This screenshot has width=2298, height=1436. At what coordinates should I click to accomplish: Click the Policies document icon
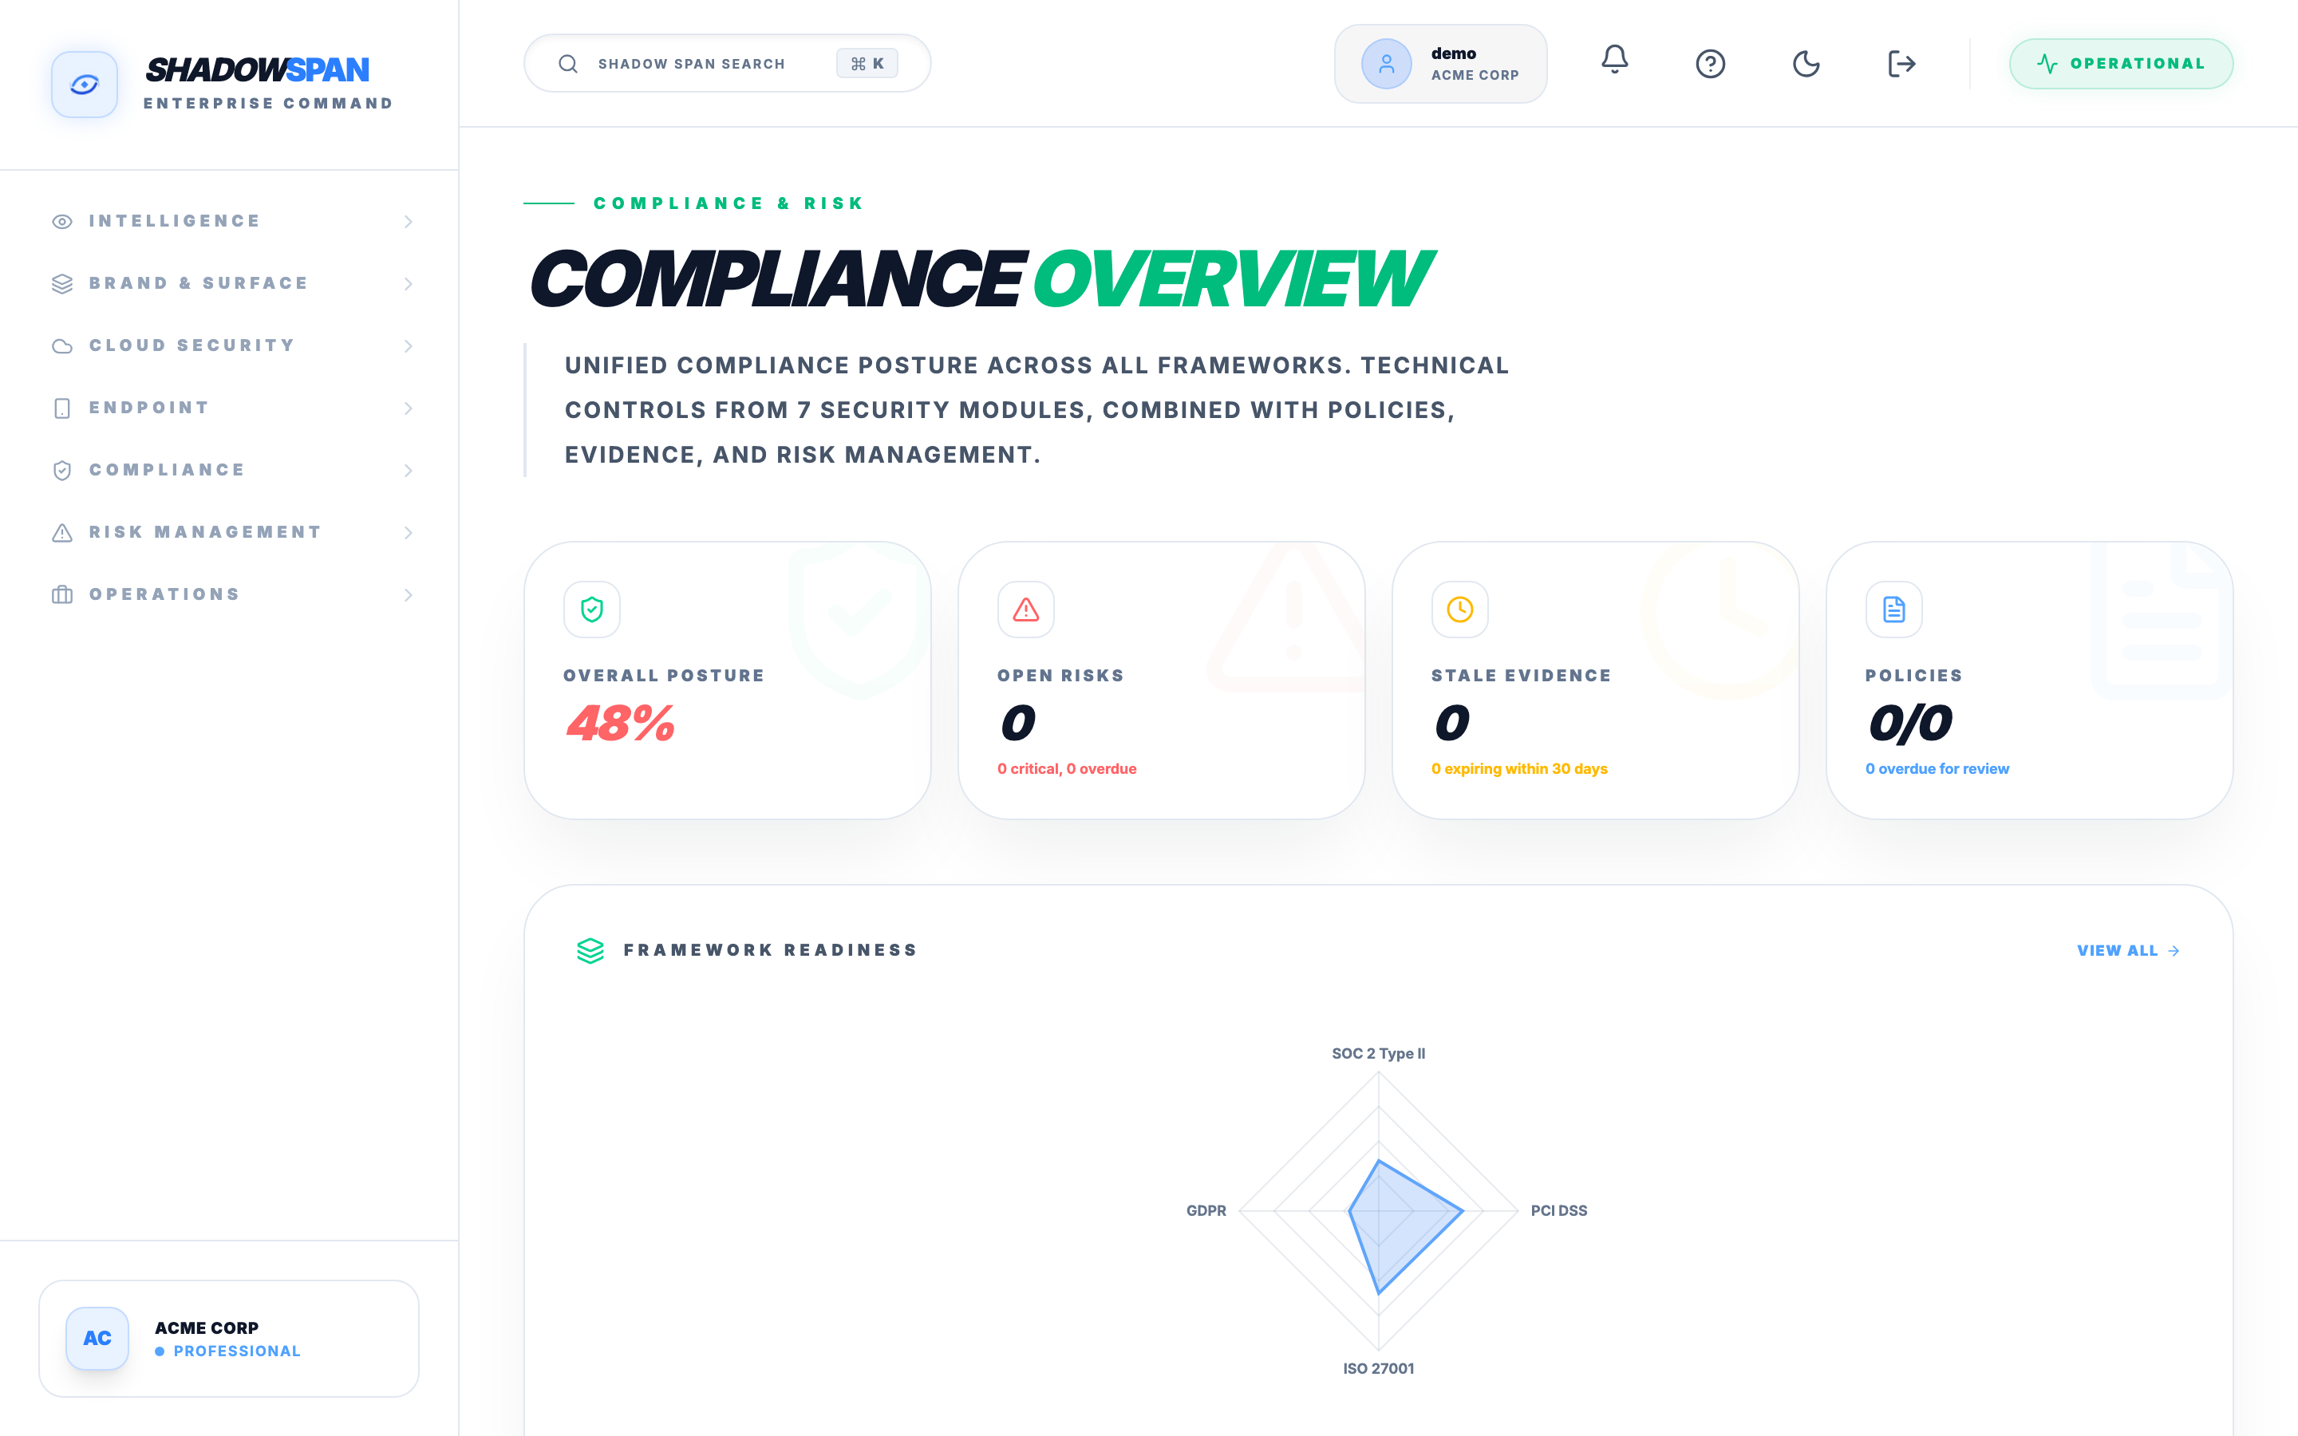[x=1893, y=609]
